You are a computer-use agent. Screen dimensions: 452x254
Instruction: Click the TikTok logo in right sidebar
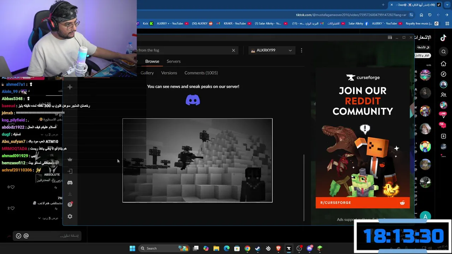click(444, 38)
